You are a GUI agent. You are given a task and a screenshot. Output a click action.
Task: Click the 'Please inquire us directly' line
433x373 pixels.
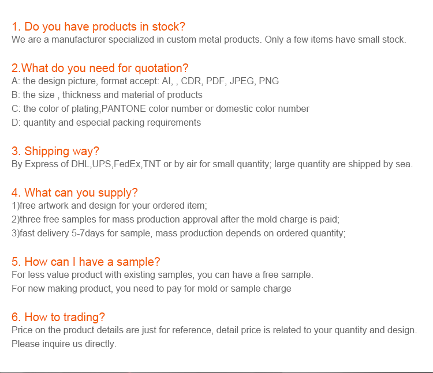(x=64, y=344)
